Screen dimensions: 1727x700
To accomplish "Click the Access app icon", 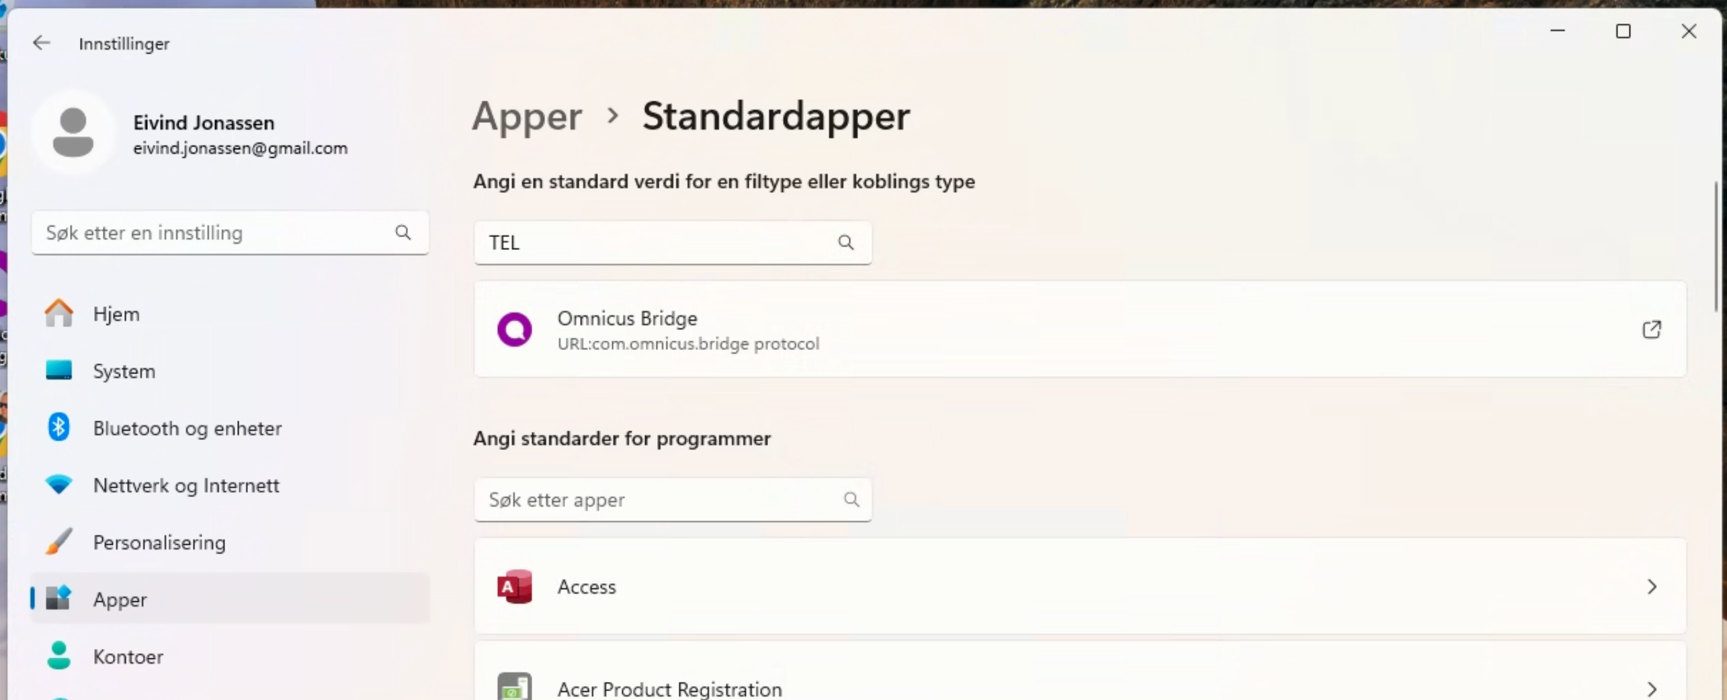I will click(514, 586).
